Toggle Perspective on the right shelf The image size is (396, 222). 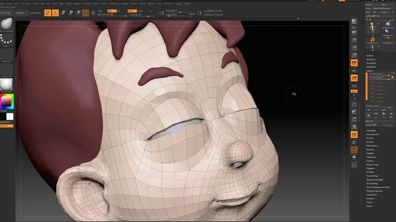click(354, 63)
